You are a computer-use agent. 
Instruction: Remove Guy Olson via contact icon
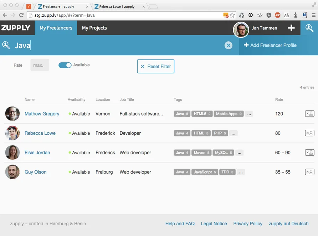(310, 172)
